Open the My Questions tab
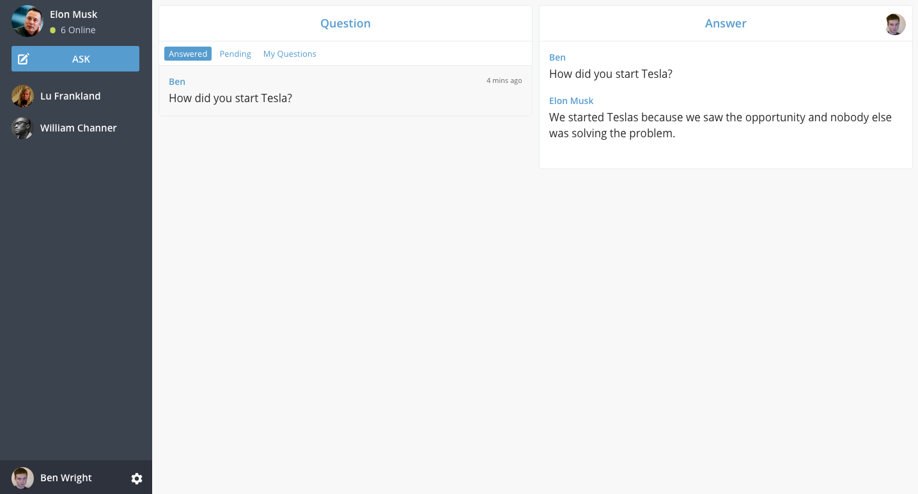 pyautogui.click(x=290, y=54)
